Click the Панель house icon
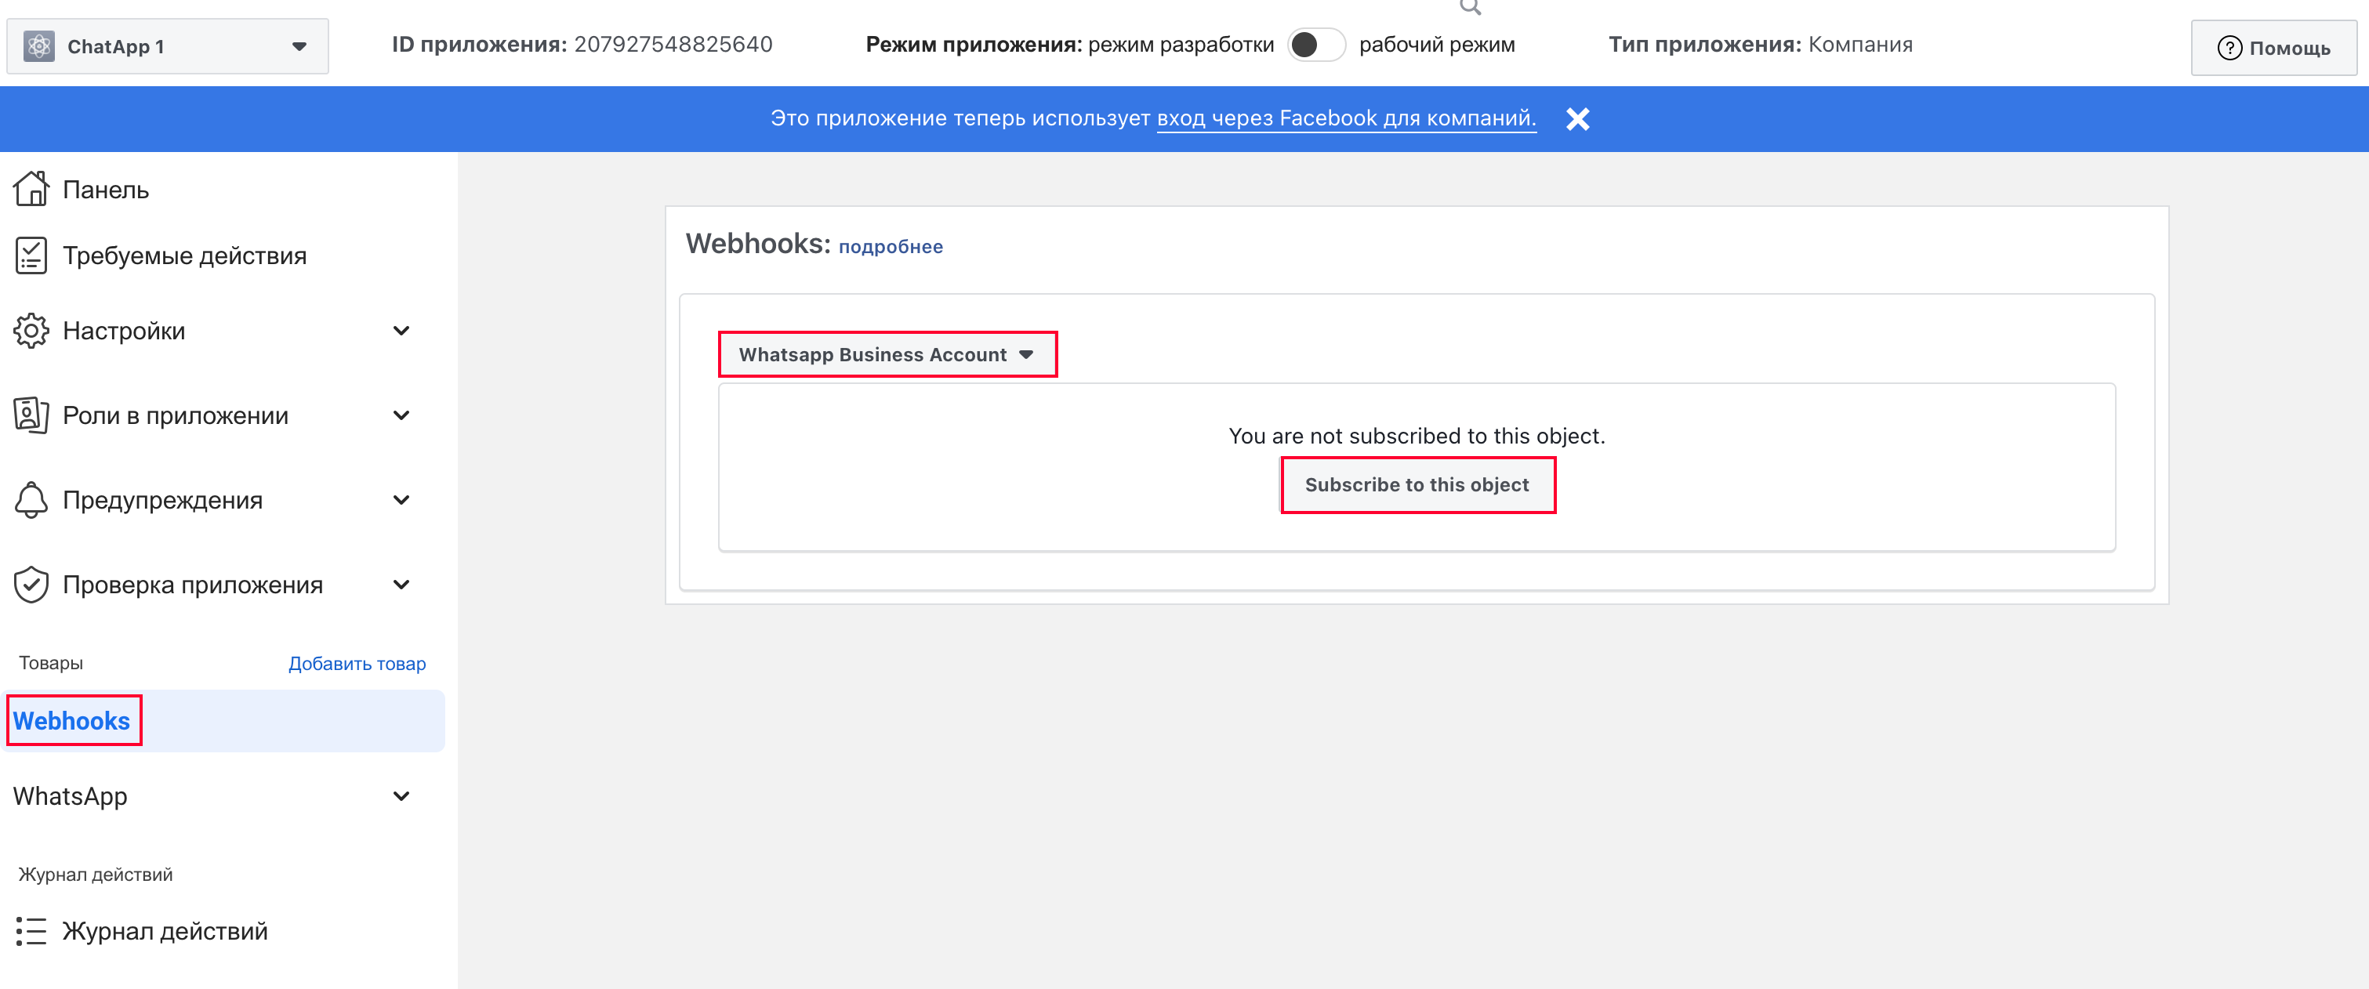Viewport: 2369px width, 989px height. 31,190
